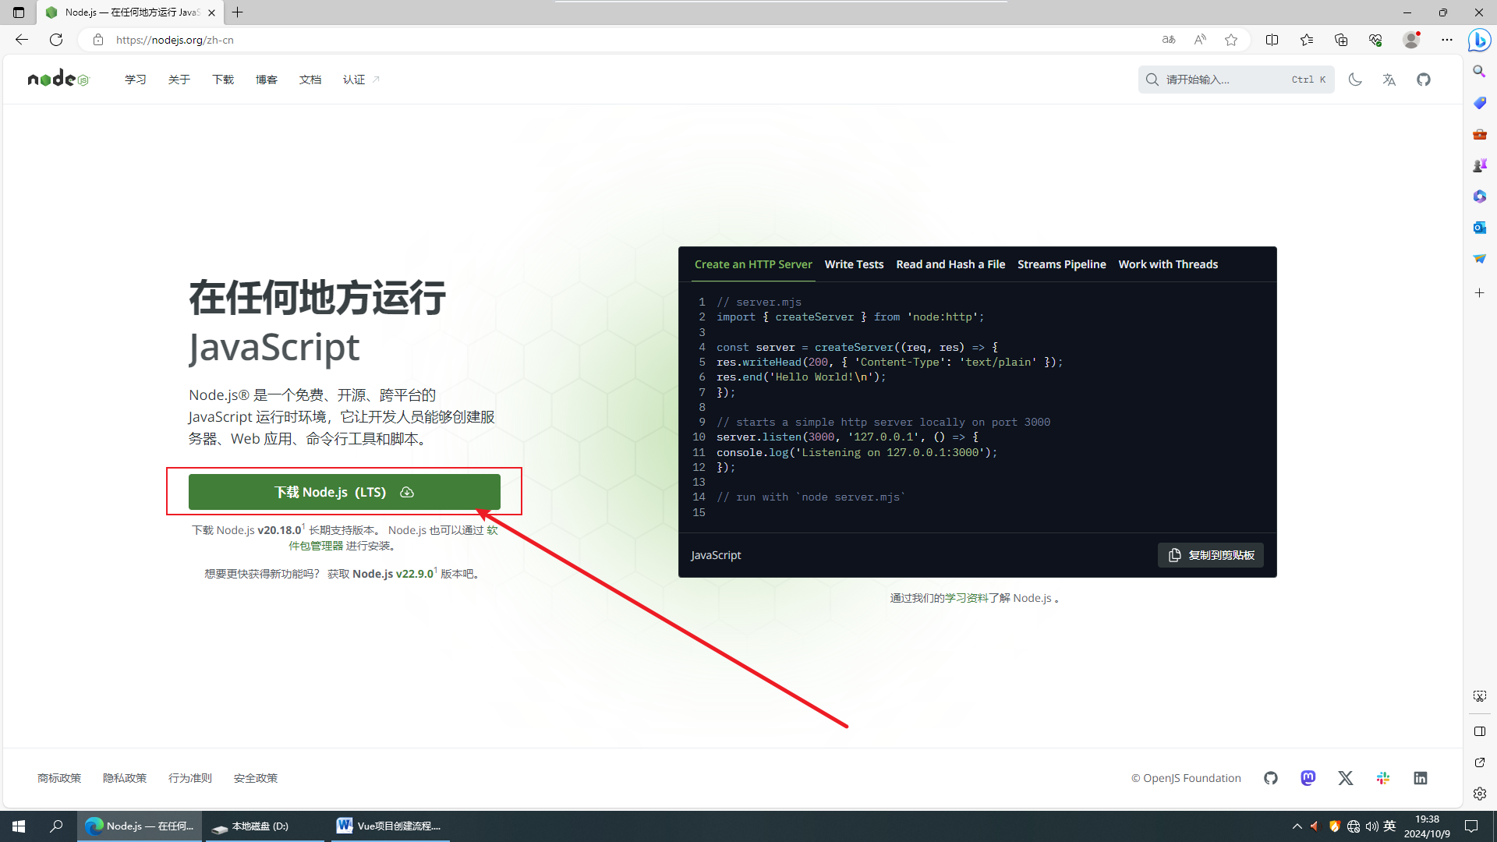Click the Mastodon icon in the footer

click(1308, 777)
